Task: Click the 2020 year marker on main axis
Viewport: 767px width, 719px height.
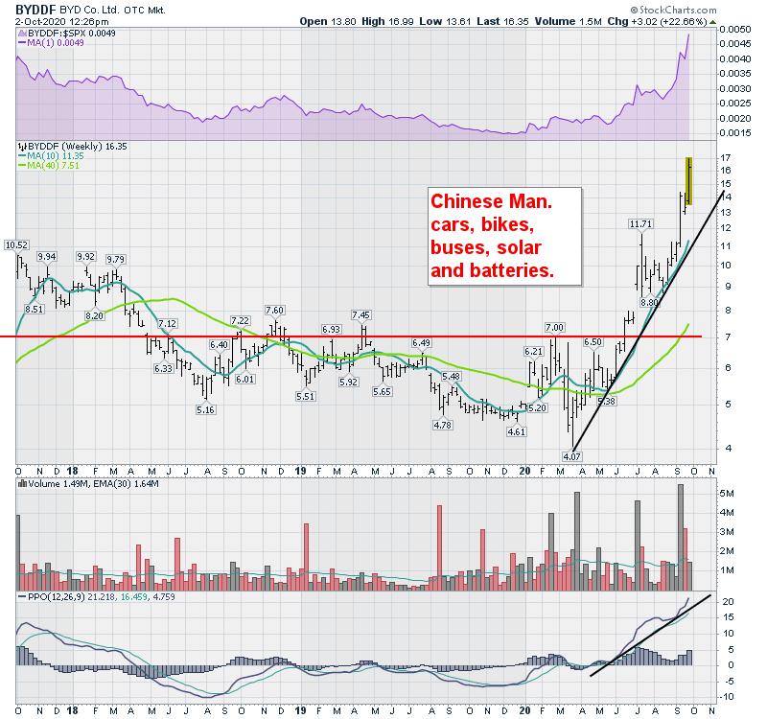Action: click(524, 470)
